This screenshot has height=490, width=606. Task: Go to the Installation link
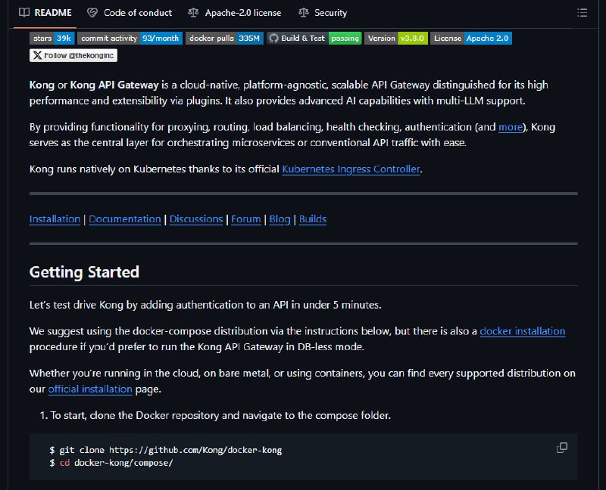55,219
